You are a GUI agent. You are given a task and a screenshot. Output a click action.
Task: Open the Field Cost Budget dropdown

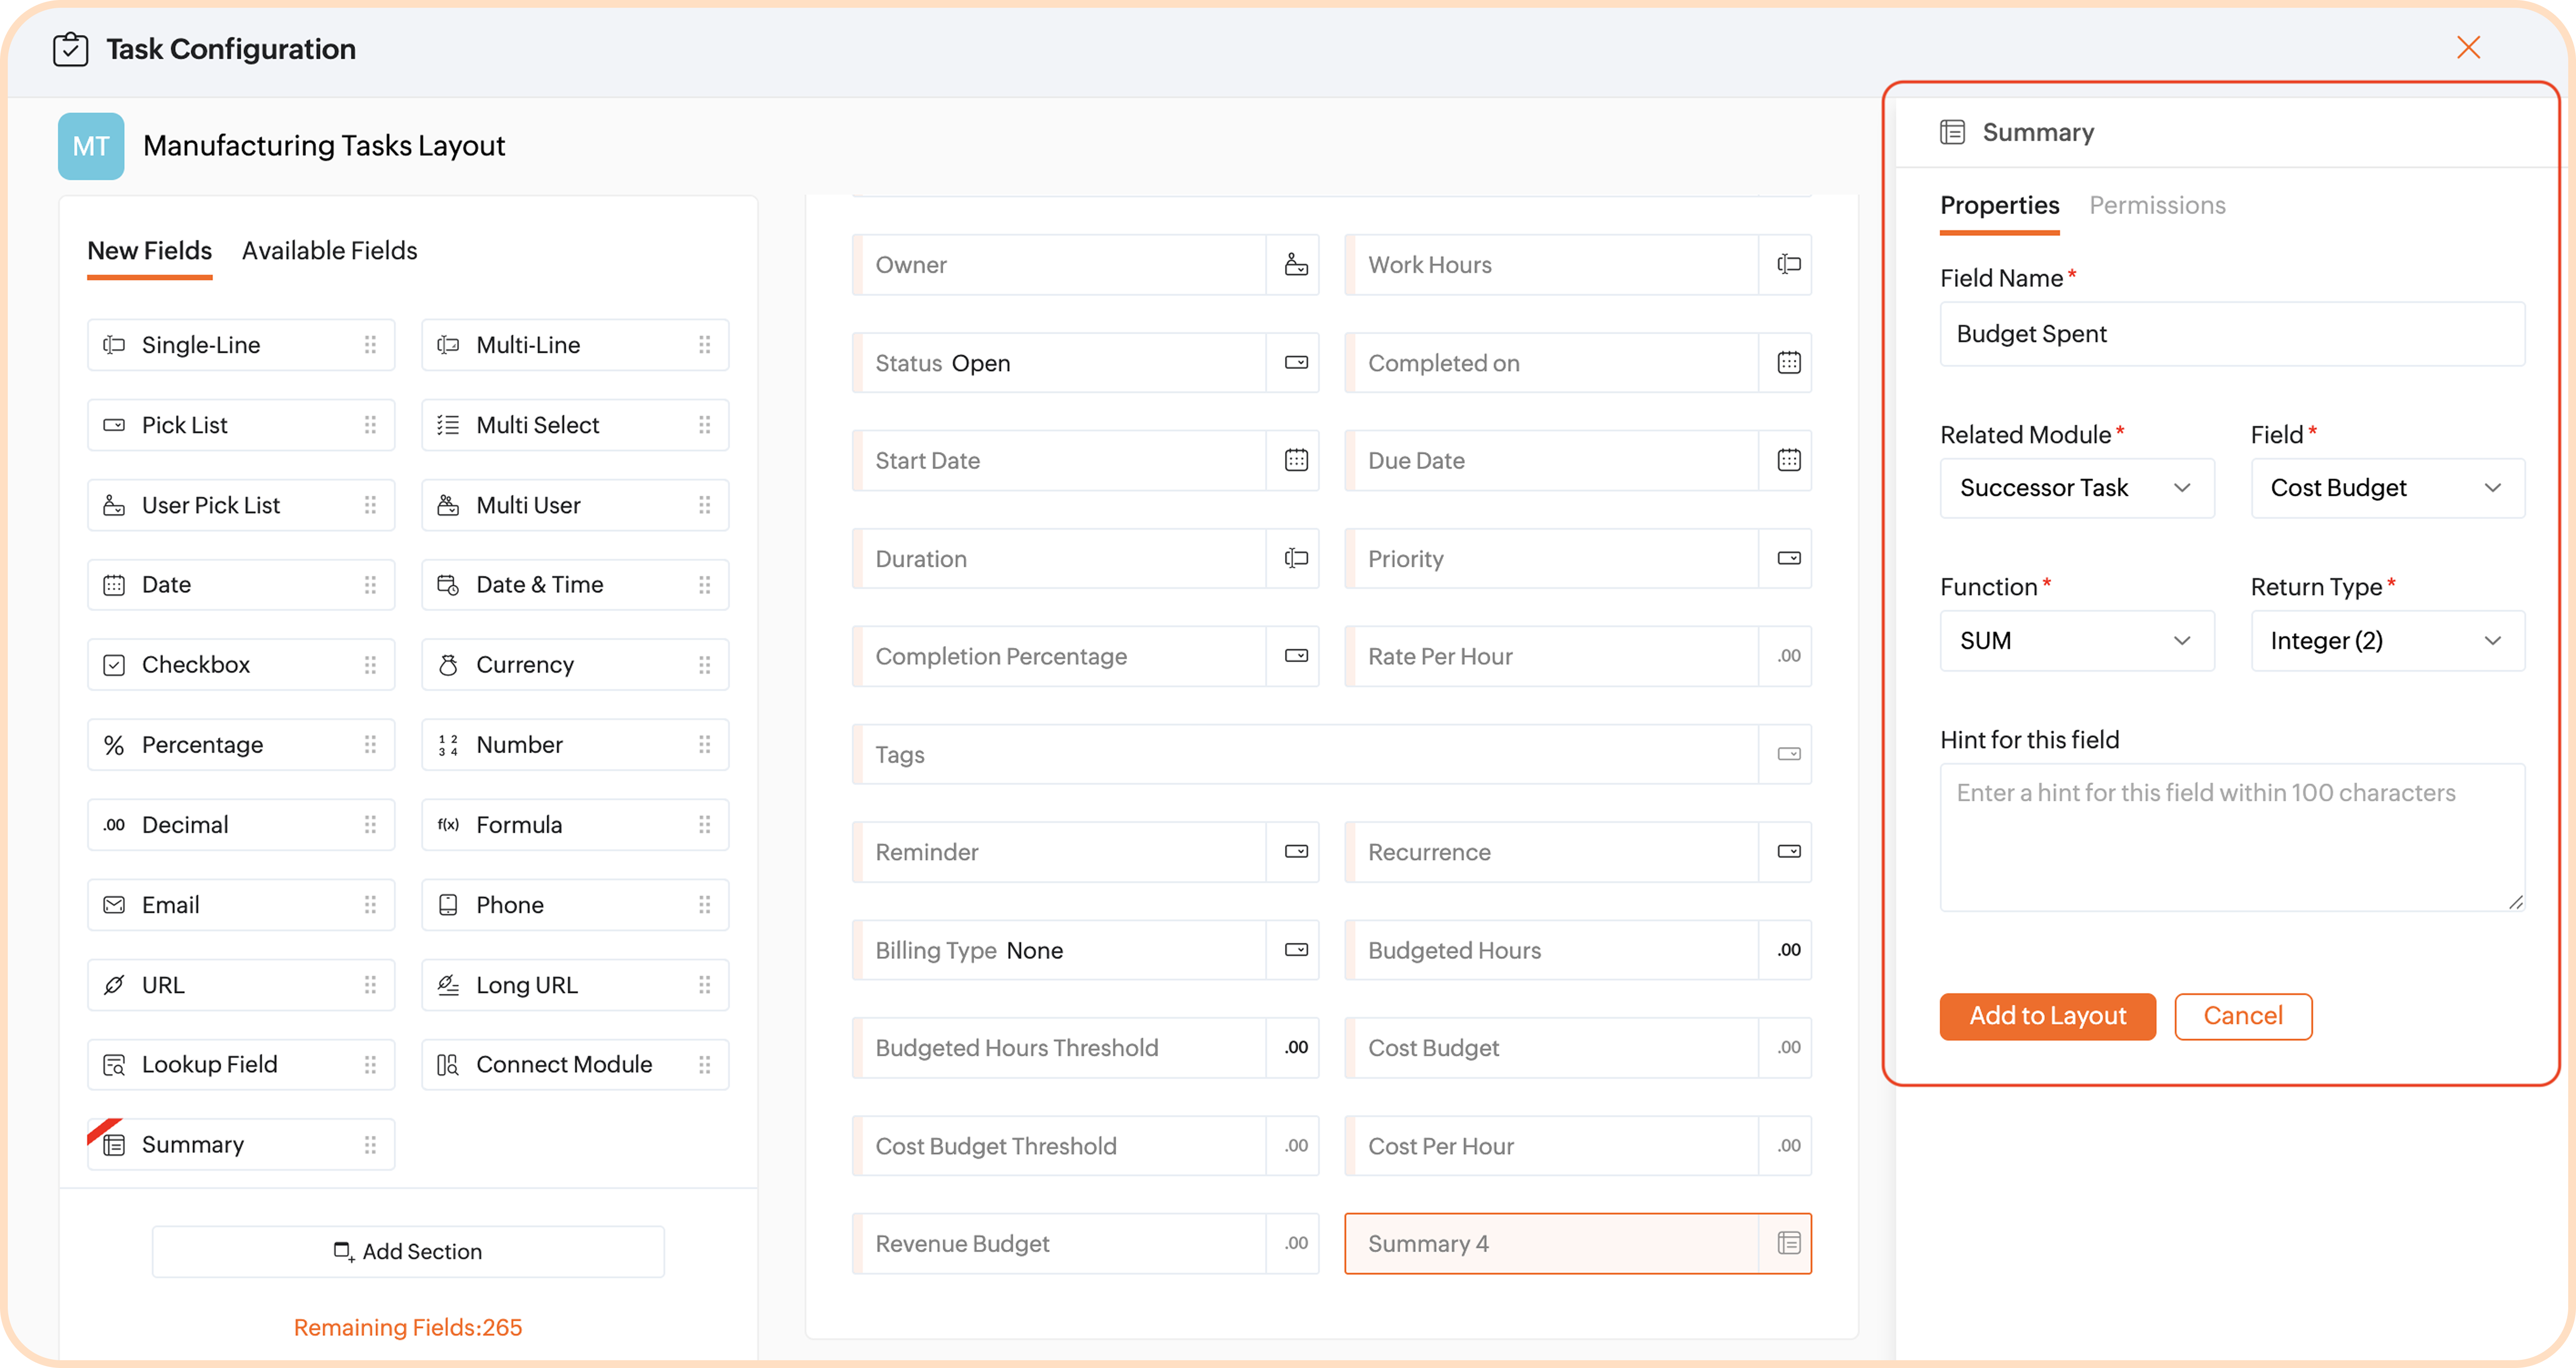click(2386, 488)
